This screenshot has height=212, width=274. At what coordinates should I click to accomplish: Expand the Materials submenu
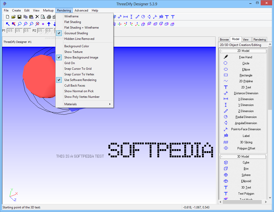point(85,104)
